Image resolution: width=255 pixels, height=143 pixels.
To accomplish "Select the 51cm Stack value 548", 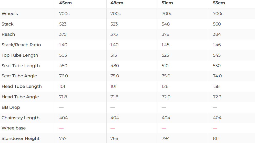I will click(166, 24).
